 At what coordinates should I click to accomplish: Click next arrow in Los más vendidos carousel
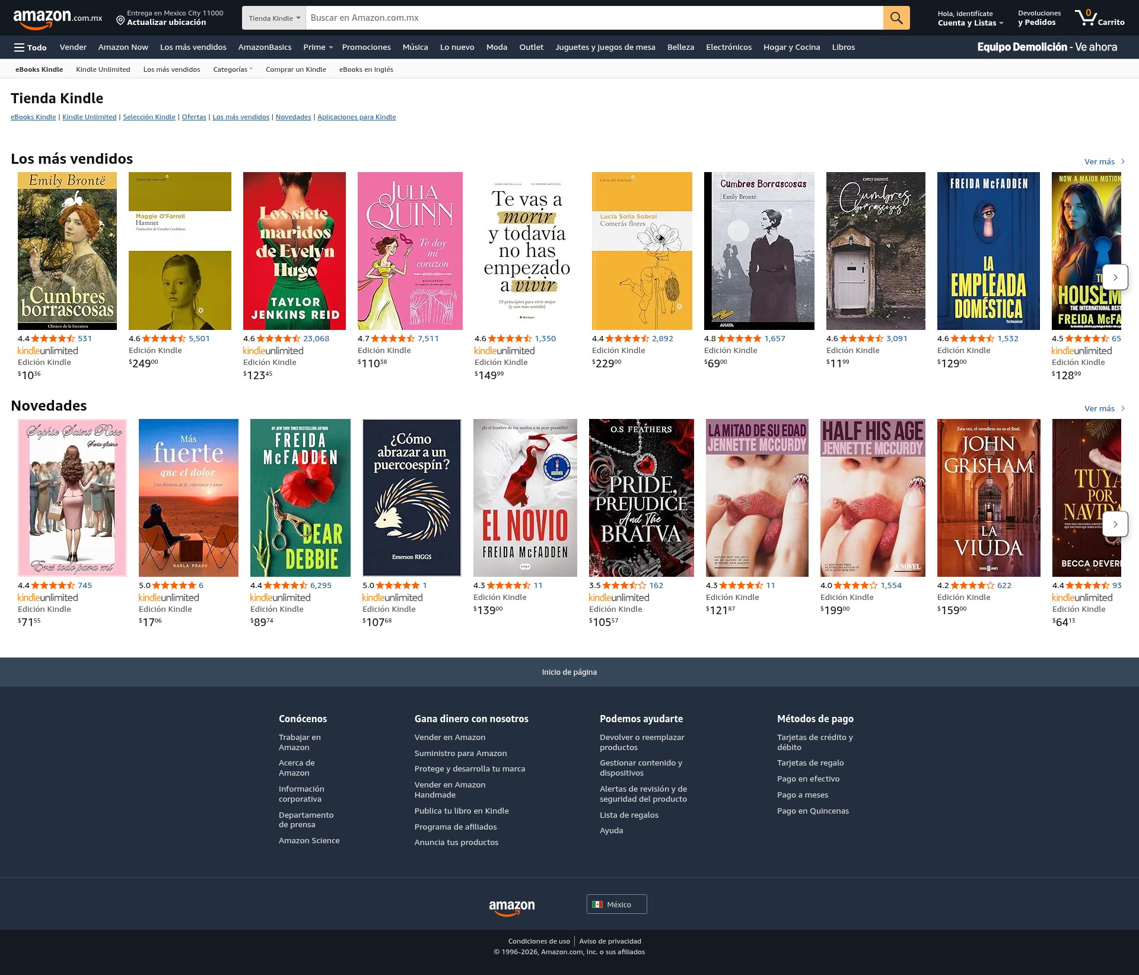pyautogui.click(x=1115, y=277)
